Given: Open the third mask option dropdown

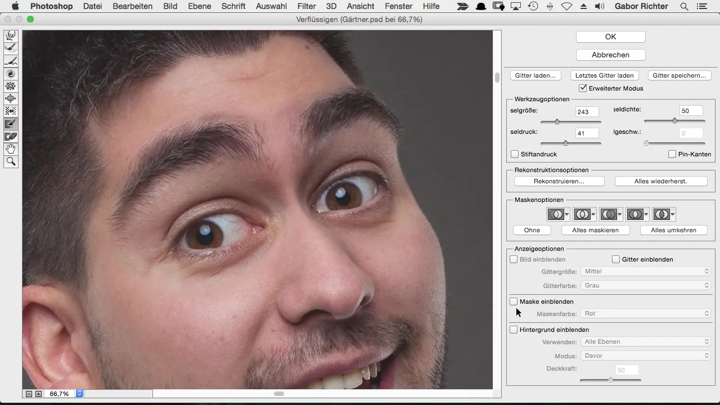Looking at the screenshot, I should (611, 214).
